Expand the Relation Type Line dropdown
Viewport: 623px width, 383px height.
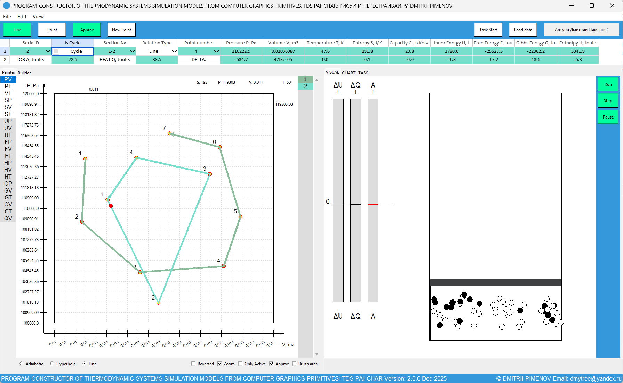174,51
